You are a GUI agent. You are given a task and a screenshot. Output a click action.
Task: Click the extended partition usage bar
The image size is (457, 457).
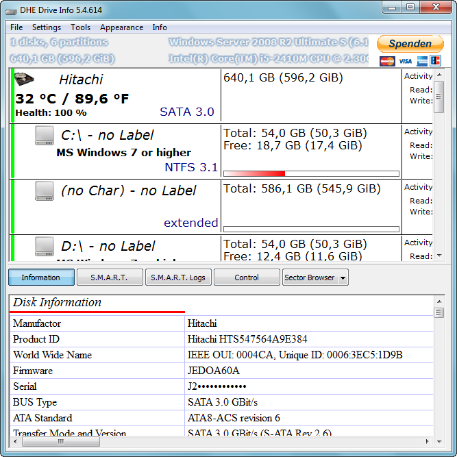pyautogui.click(x=311, y=229)
